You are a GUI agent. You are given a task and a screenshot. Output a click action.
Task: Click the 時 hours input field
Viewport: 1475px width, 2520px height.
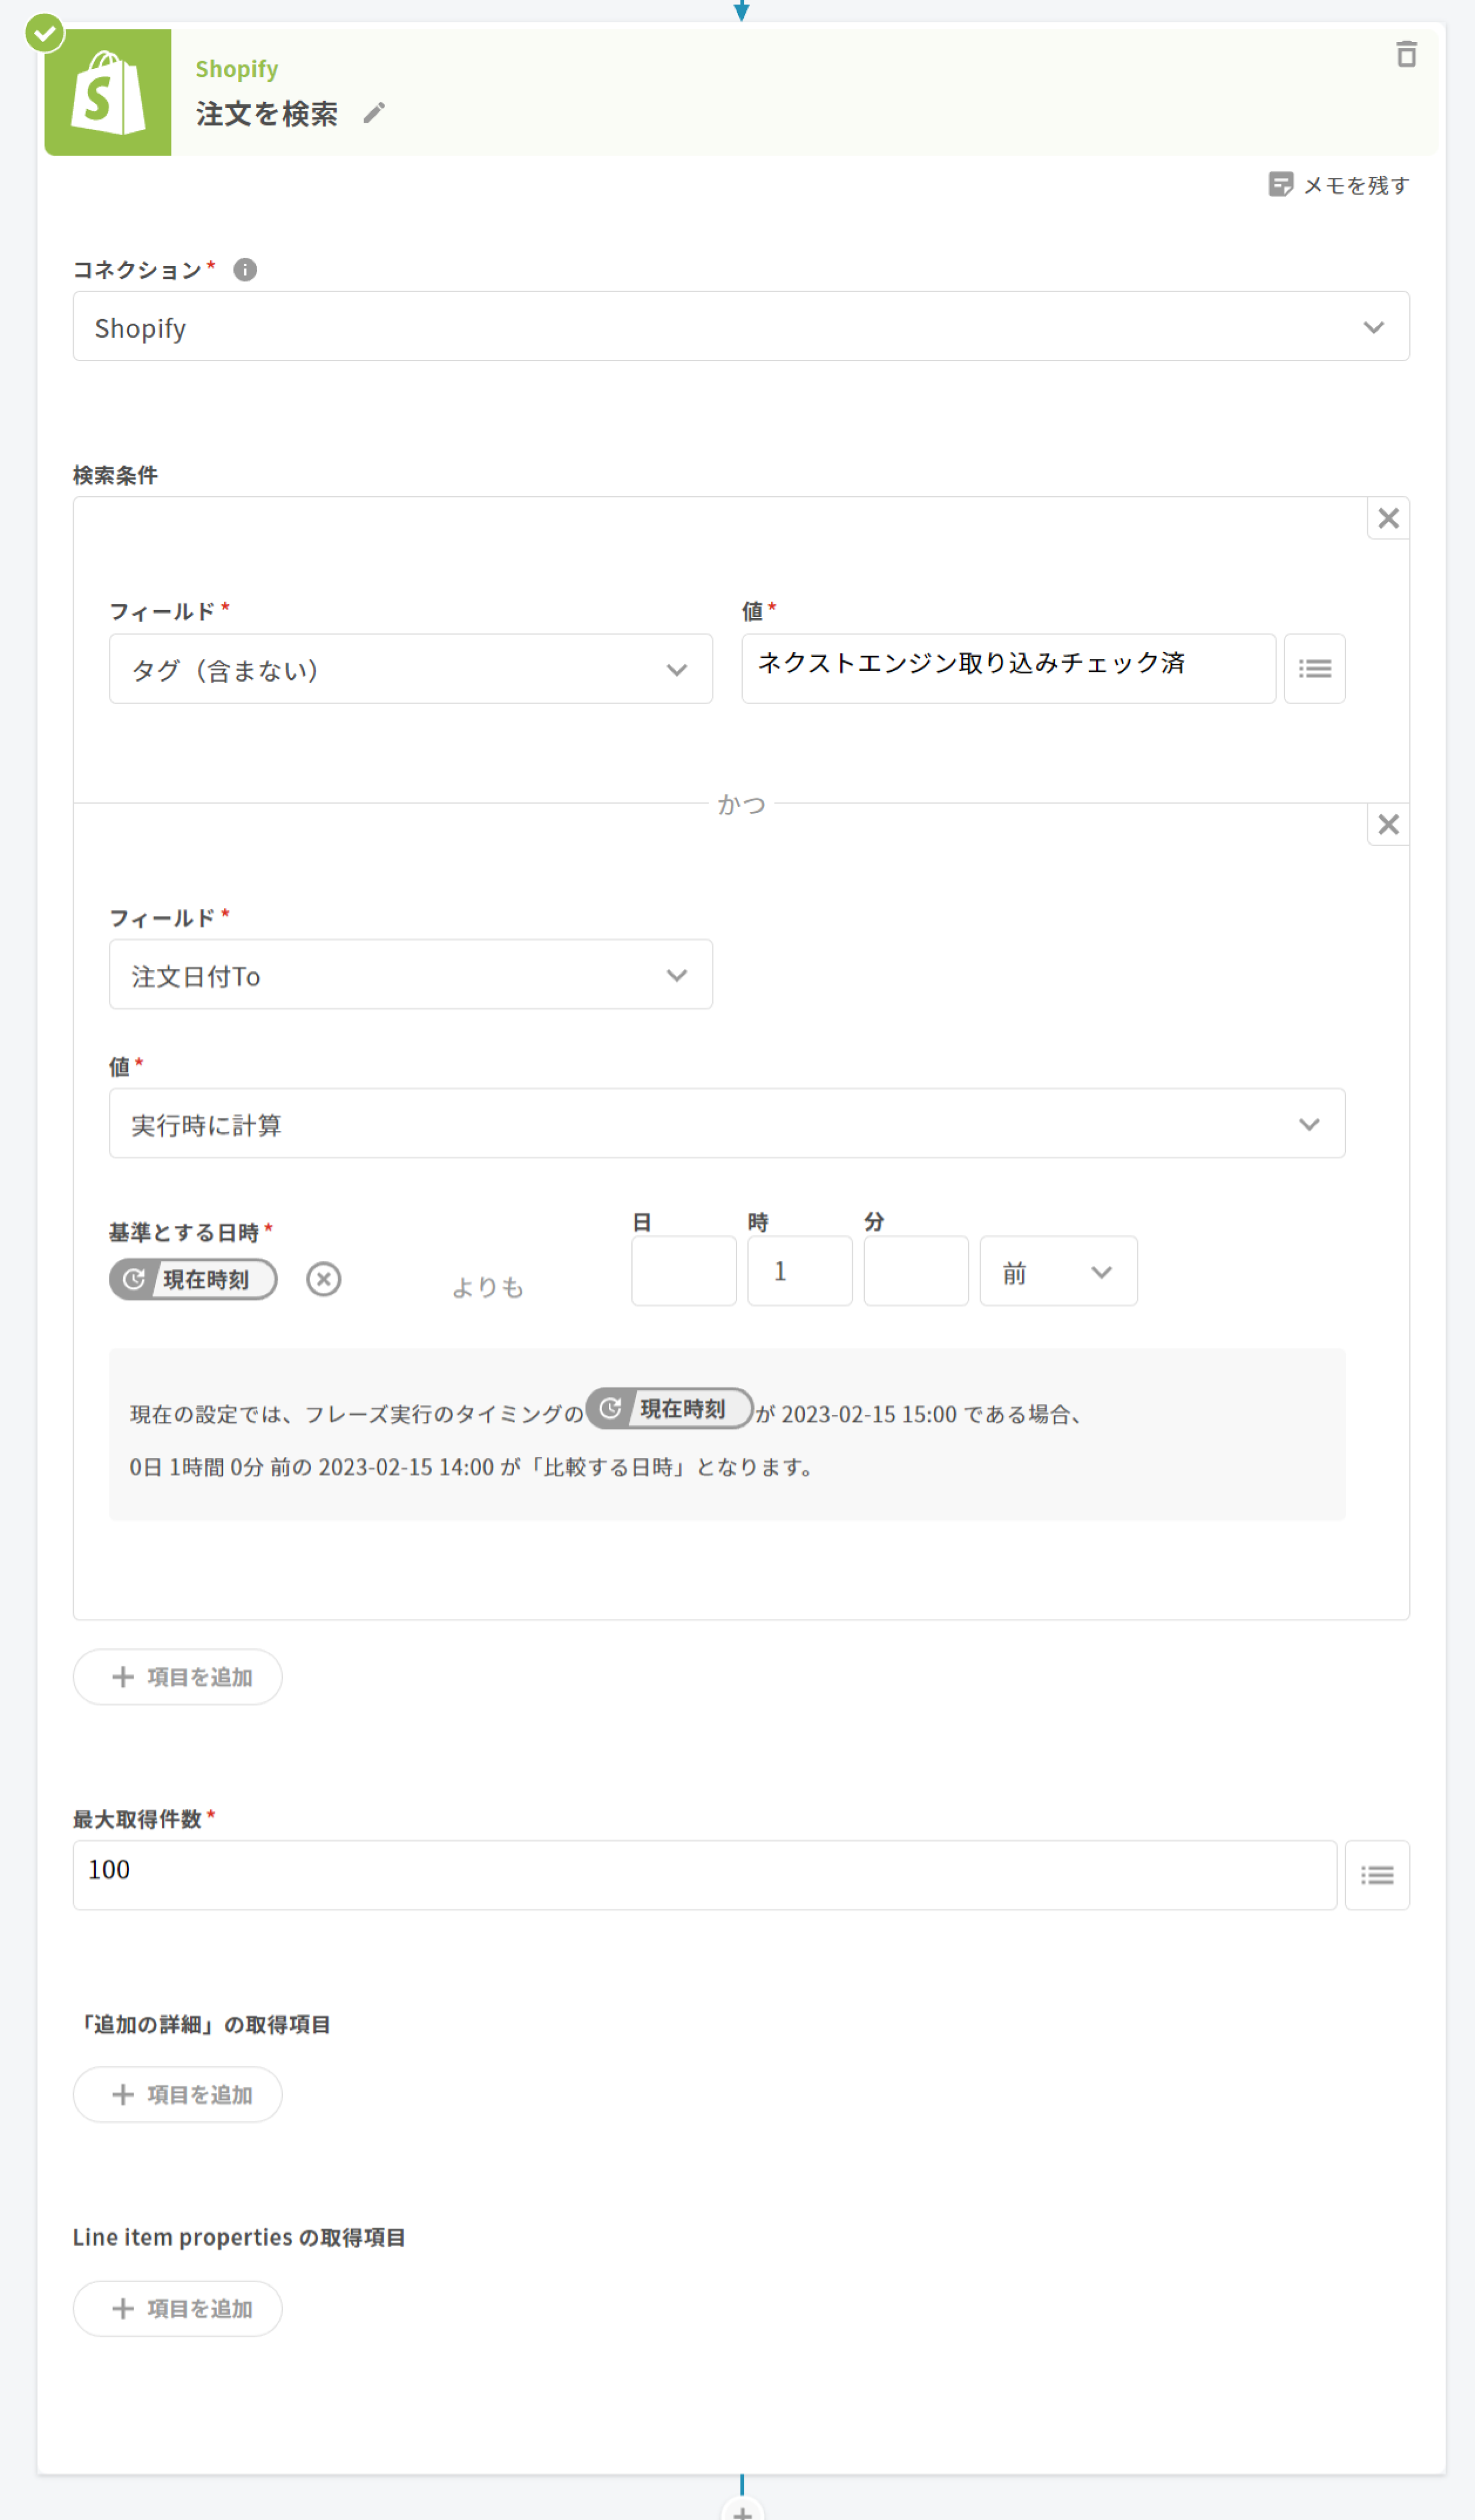[799, 1271]
